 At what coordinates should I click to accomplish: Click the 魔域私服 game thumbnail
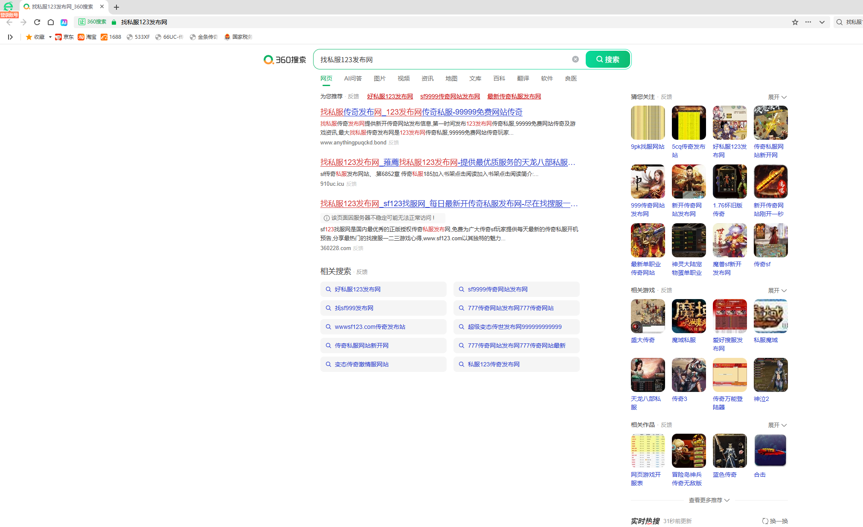point(689,316)
